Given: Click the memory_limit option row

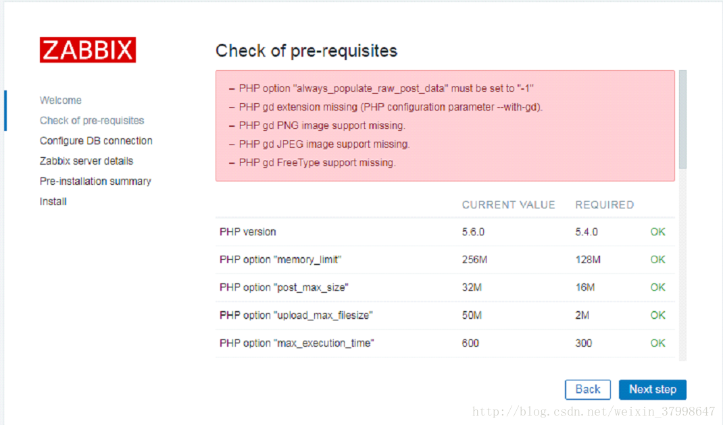Looking at the screenshot, I should (445, 260).
